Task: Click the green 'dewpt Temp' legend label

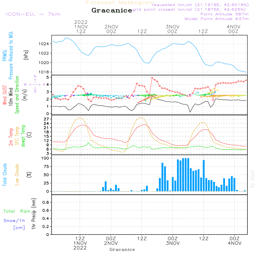Action: click(x=23, y=136)
